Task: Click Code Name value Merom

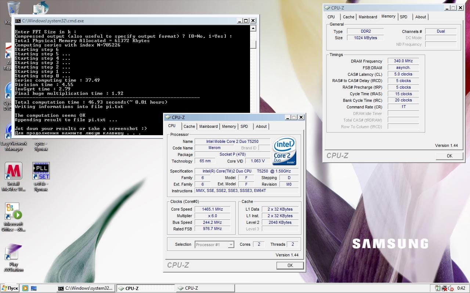Action: point(214,148)
